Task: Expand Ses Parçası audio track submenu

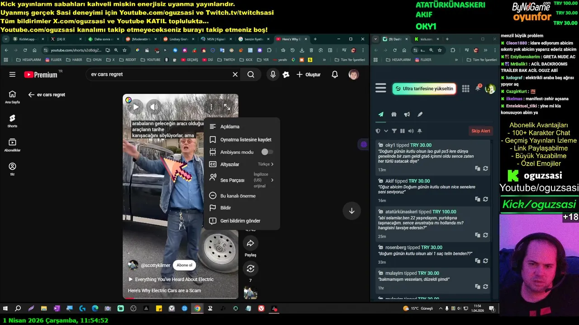Action: point(242,180)
